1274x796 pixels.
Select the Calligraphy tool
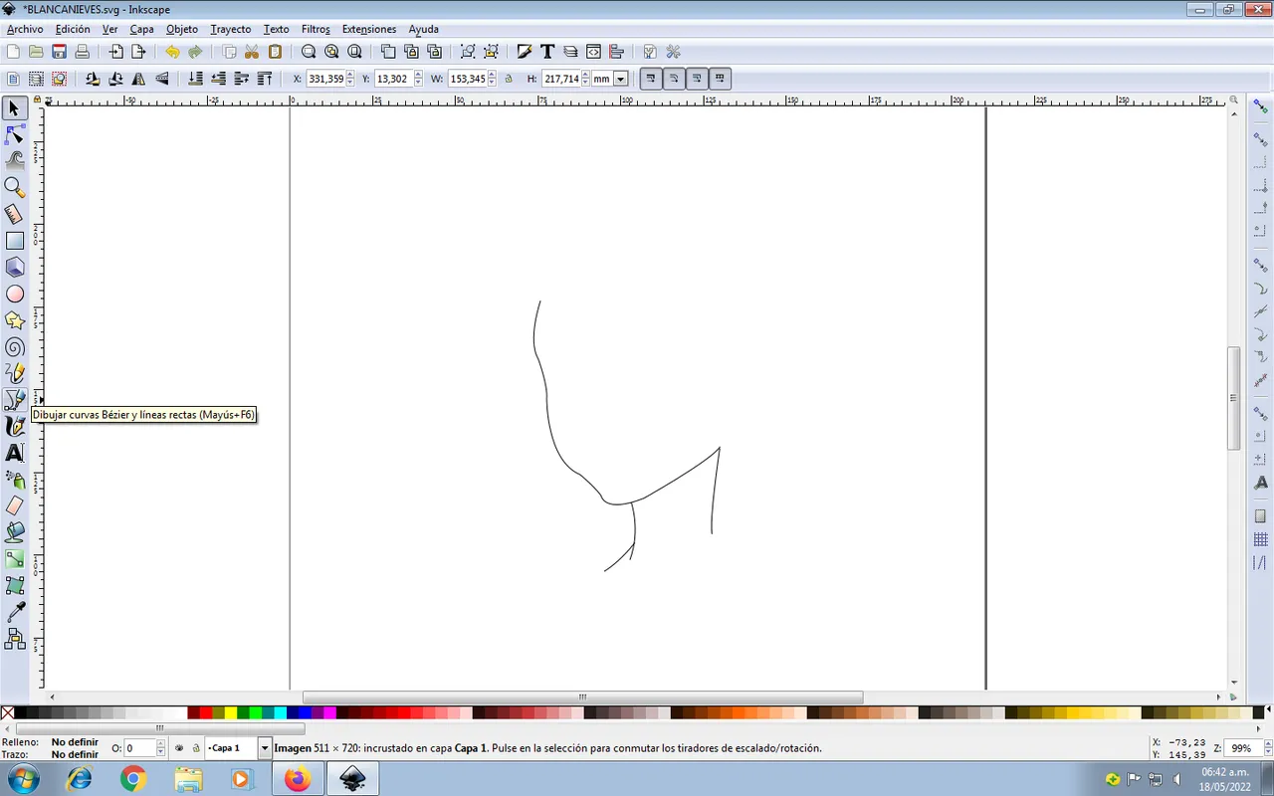pos(15,426)
